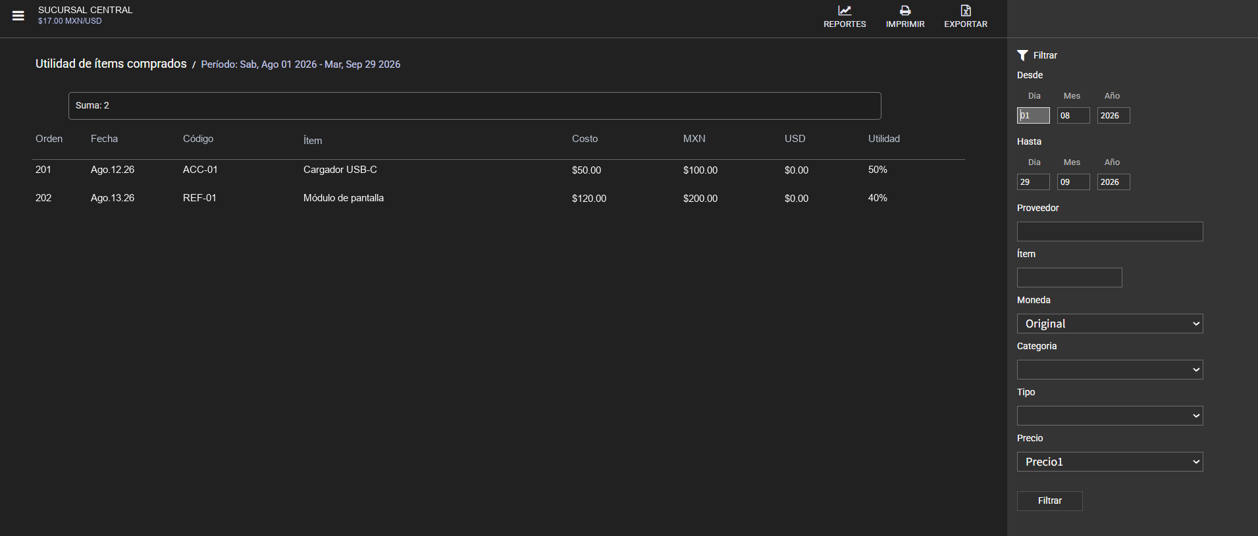Open the Tipo dropdown
Viewport: 1258px width, 536px height.
1110,416
